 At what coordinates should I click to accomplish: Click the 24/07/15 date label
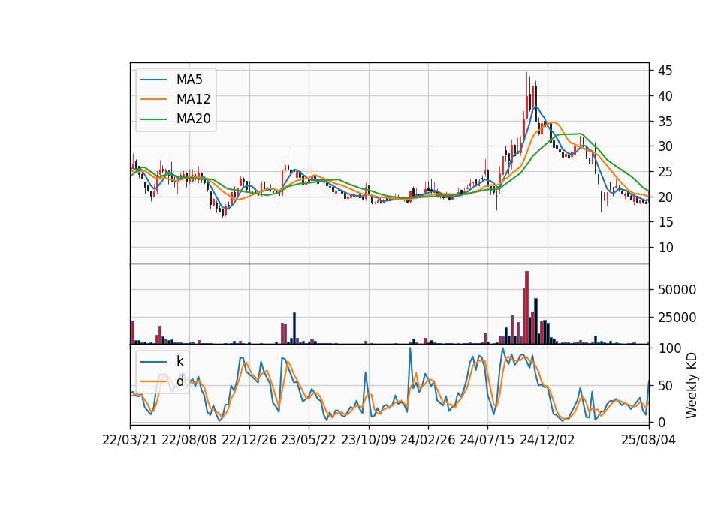[487, 440]
